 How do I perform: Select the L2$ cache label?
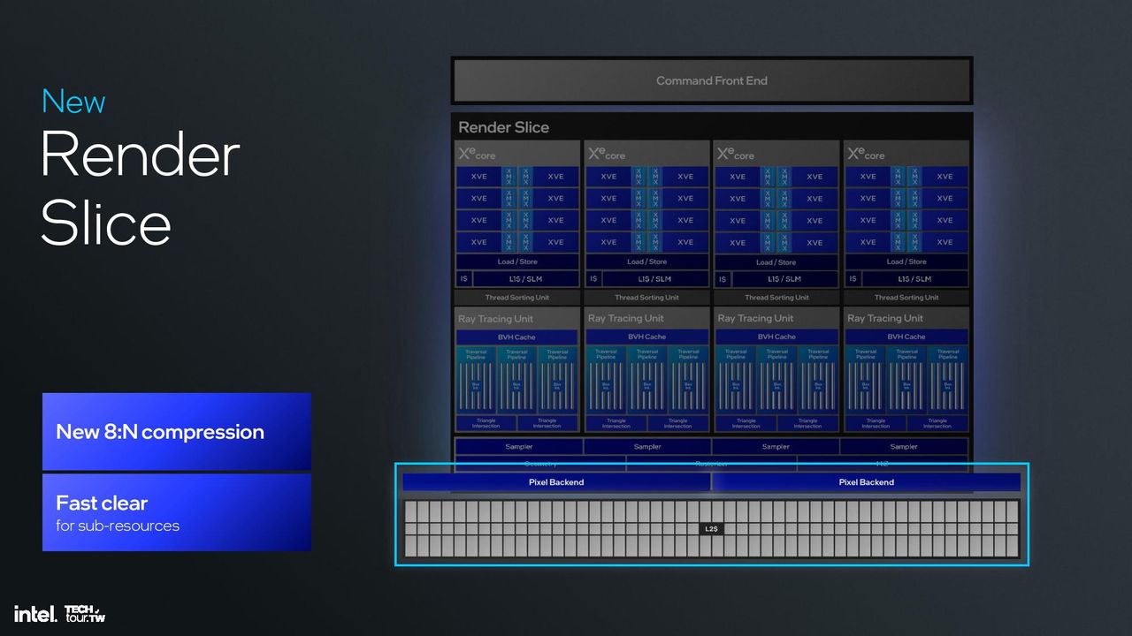[x=712, y=528]
